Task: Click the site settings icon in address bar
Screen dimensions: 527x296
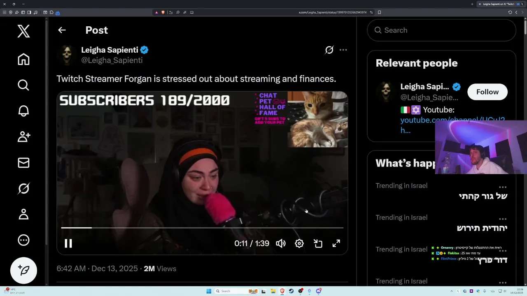Action: (371, 12)
